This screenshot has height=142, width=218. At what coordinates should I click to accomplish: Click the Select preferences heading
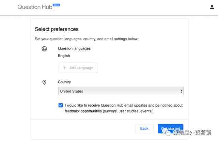[57, 29]
